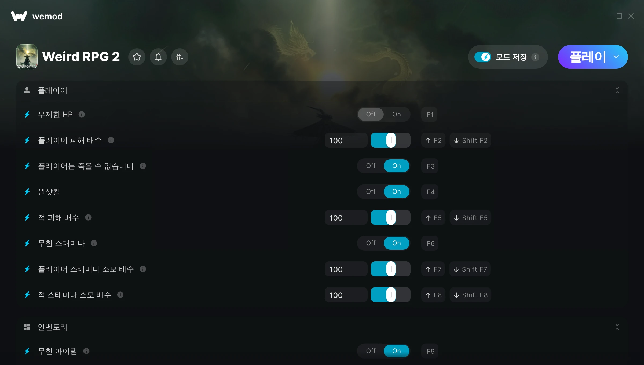Click the 플레이어 스태미나 소모 배수 value field

click(346, 269)
